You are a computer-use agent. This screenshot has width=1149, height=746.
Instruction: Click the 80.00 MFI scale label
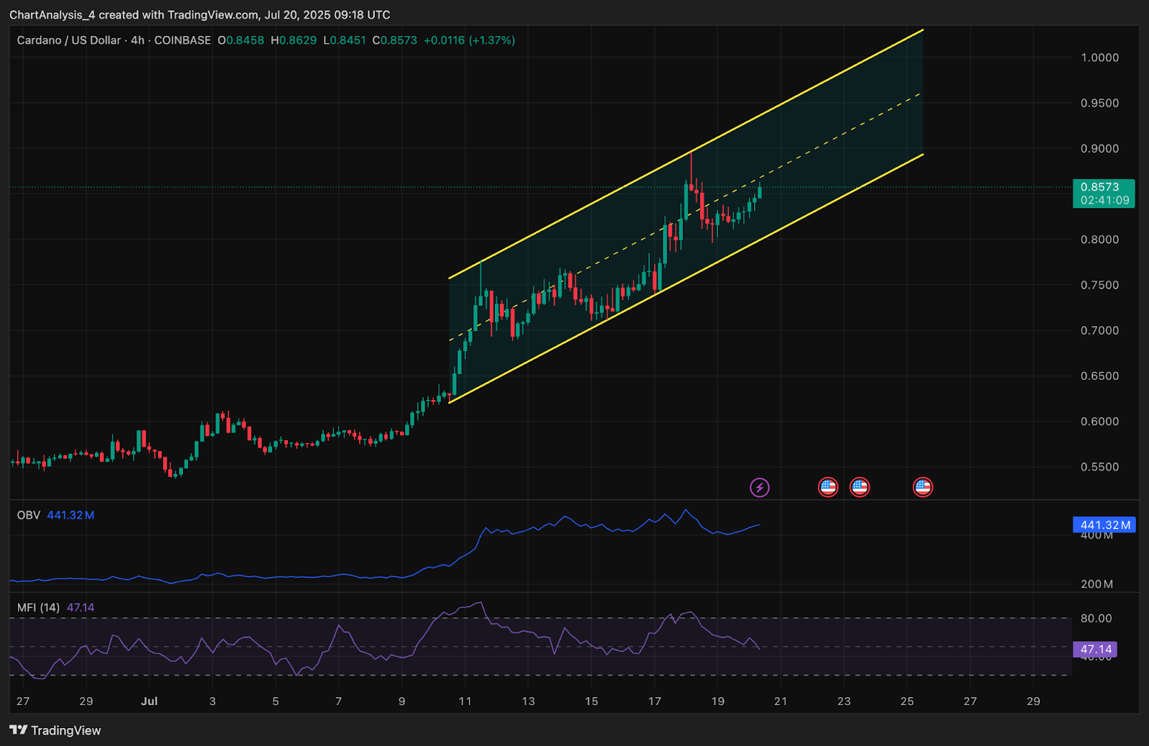1096,618
